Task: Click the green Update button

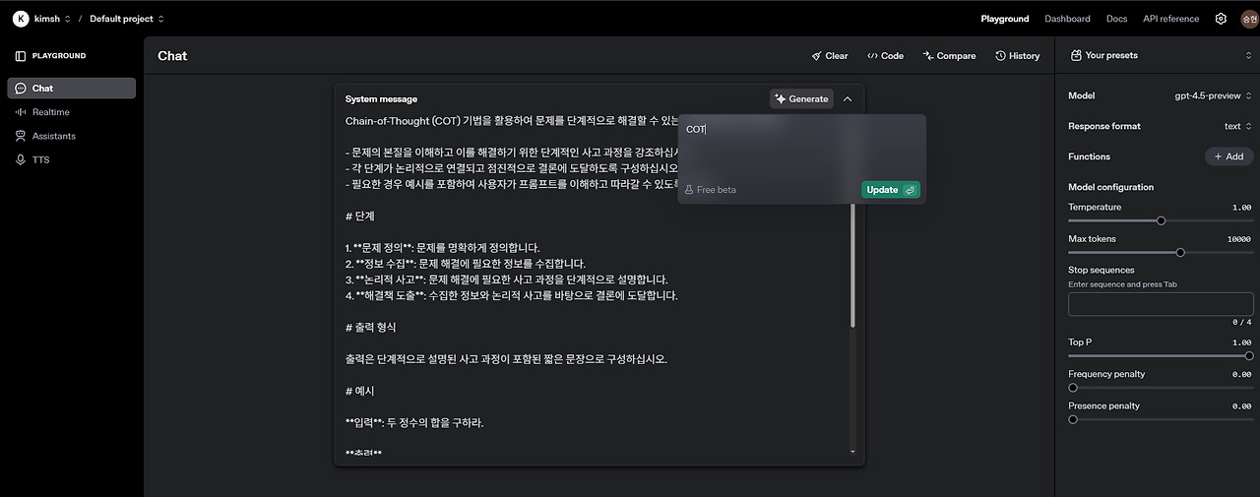Action: [x=891, y=190]
